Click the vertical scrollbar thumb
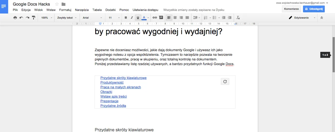Viewport: 335px width, 132px height. 333,55
